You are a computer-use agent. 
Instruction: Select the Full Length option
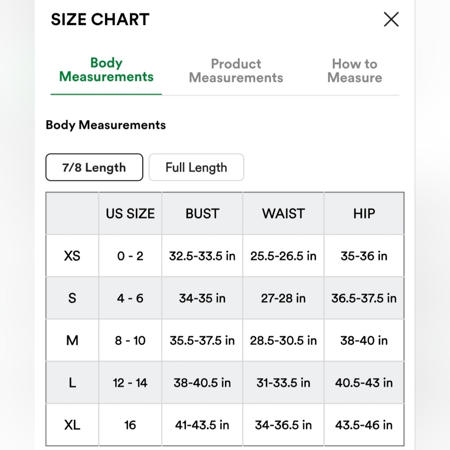[196, 167]
